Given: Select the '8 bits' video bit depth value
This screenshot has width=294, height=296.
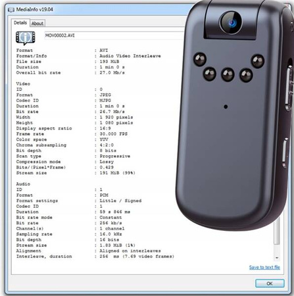Looking at the screenshot, I should pos(108,151).
